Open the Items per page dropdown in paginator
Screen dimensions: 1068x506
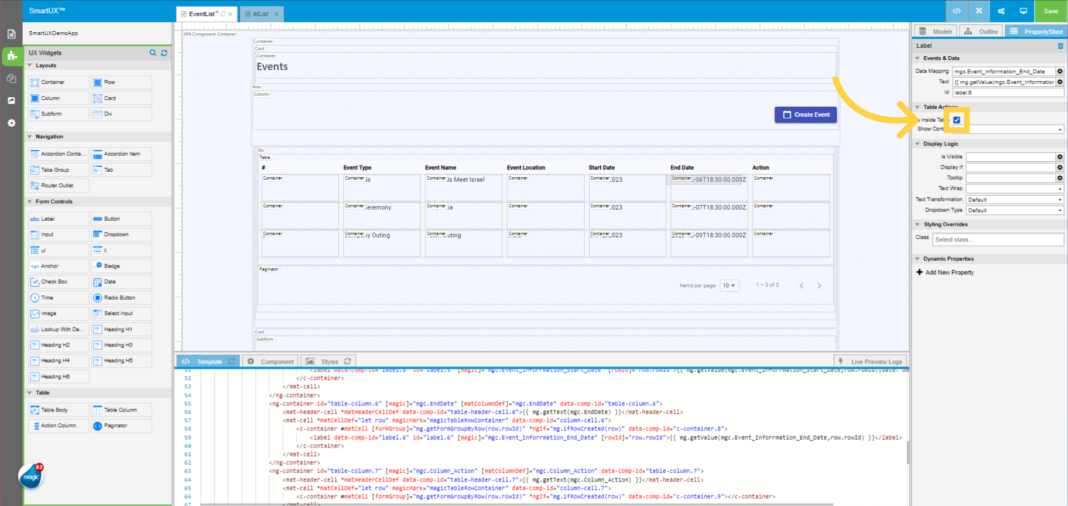click(729, 285)
